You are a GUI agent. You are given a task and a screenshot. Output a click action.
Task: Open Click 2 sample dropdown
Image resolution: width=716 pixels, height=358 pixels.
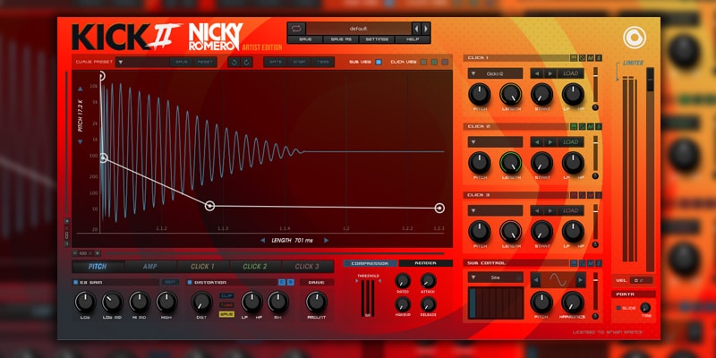[x=495, y=142]
